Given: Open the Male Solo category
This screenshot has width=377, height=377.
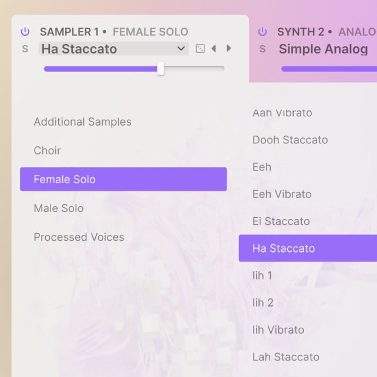Looking at the screenshot, I should coord(59,208).
